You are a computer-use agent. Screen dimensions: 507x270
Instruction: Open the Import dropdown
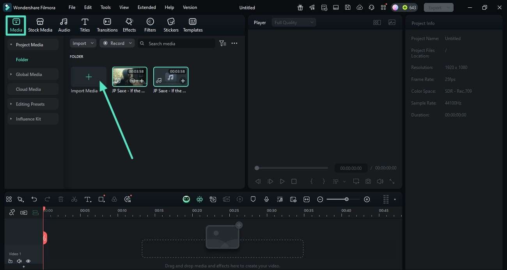83,43
